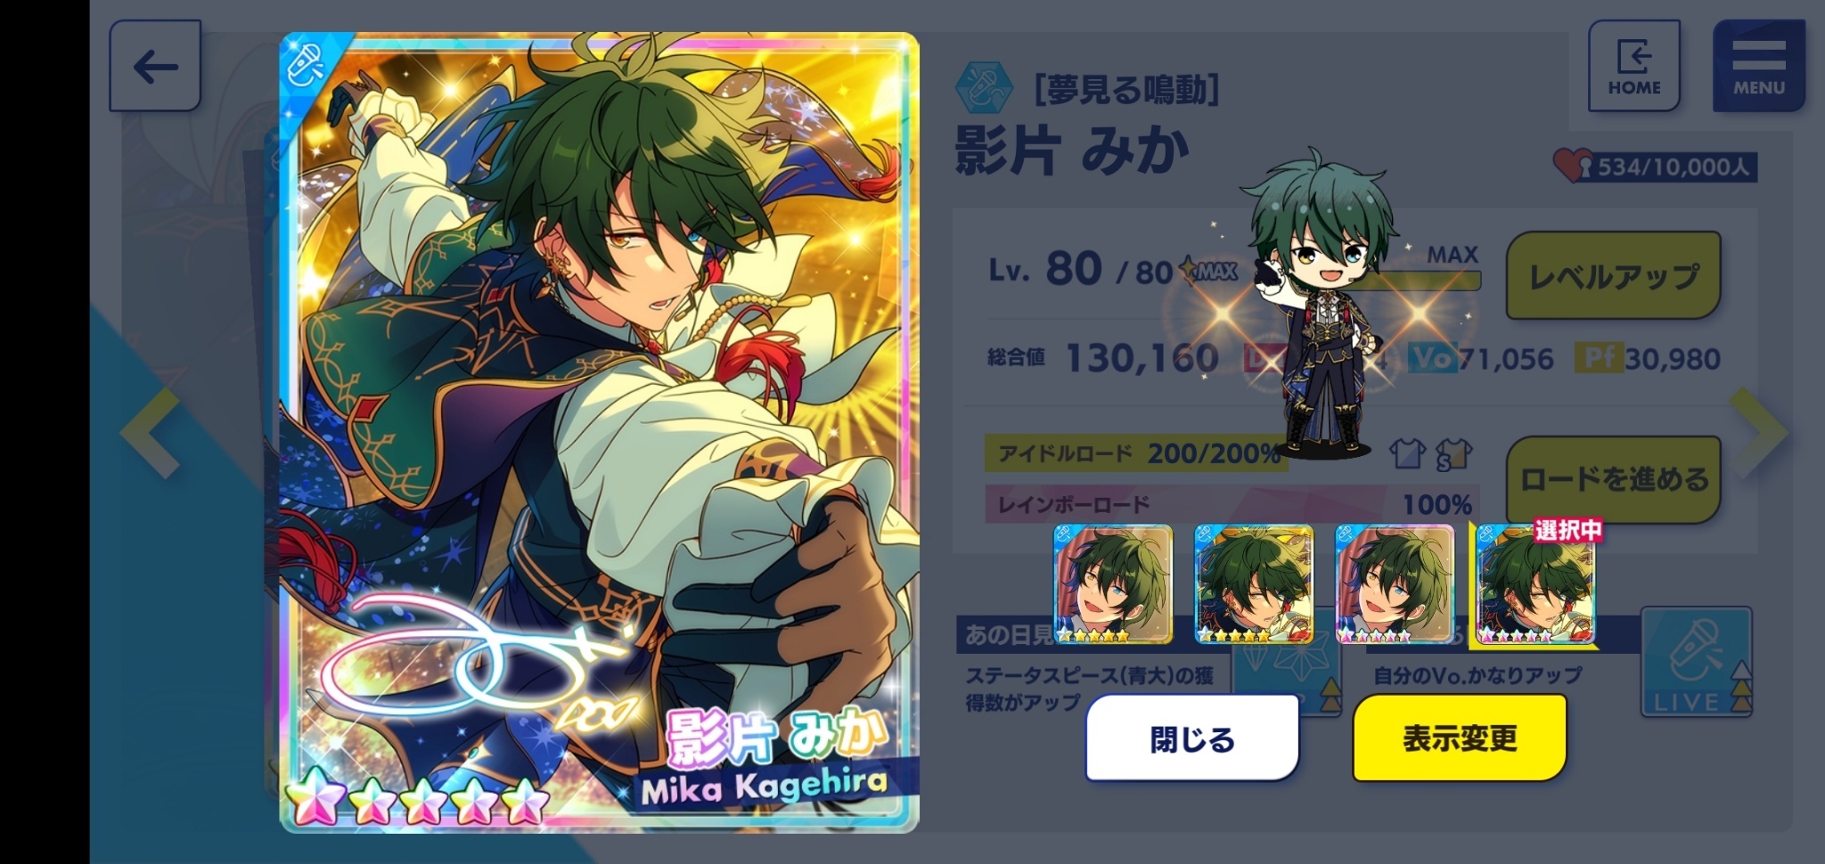1825x864 pixels.
Task: Tap the S outfit shirt icon
Action: (x=1453, y=453)
